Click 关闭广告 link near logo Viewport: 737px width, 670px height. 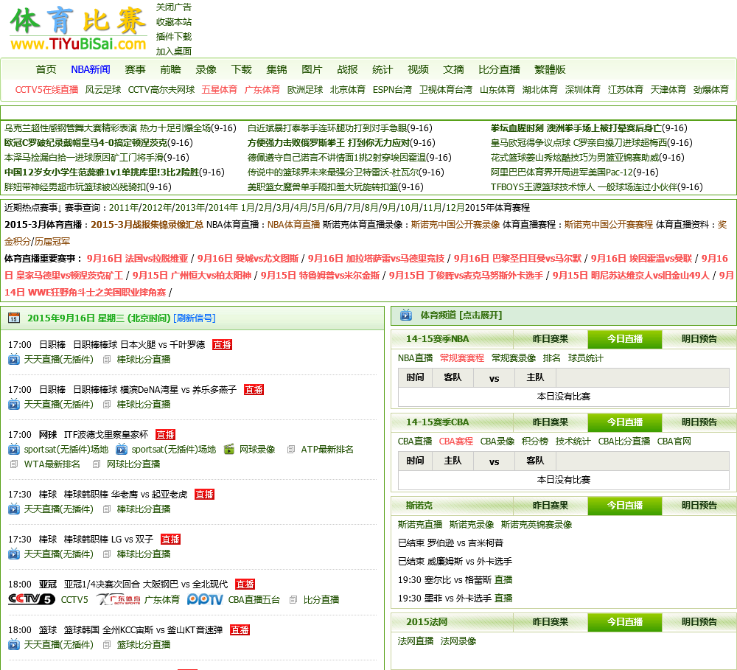click(x=174, y=7)
